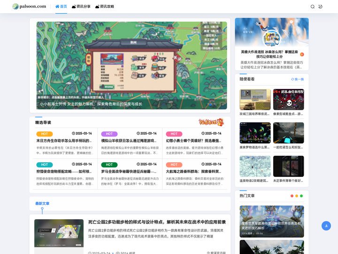Image resolution: width=338 pixels, height=254 pixels.
Task: Open the 美食梦物语选什么菜 thumbnail
Action: tap(255, 133)
